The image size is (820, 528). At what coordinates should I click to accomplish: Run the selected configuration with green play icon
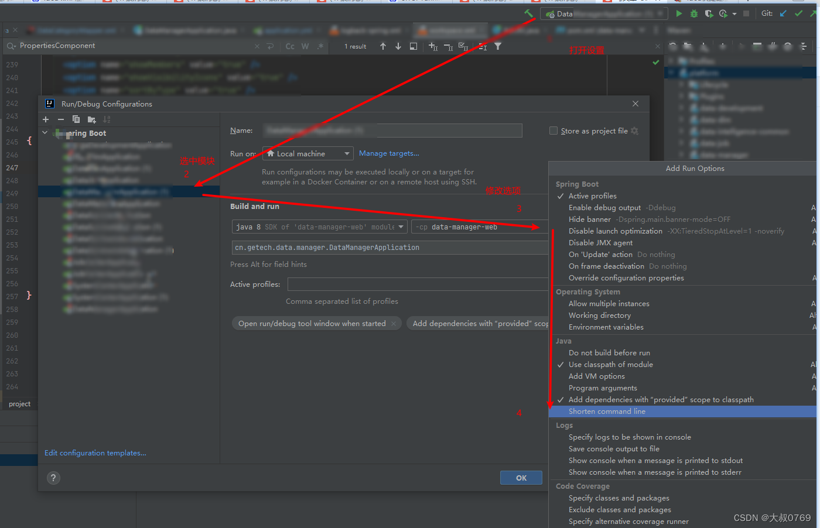pos(679,13)
